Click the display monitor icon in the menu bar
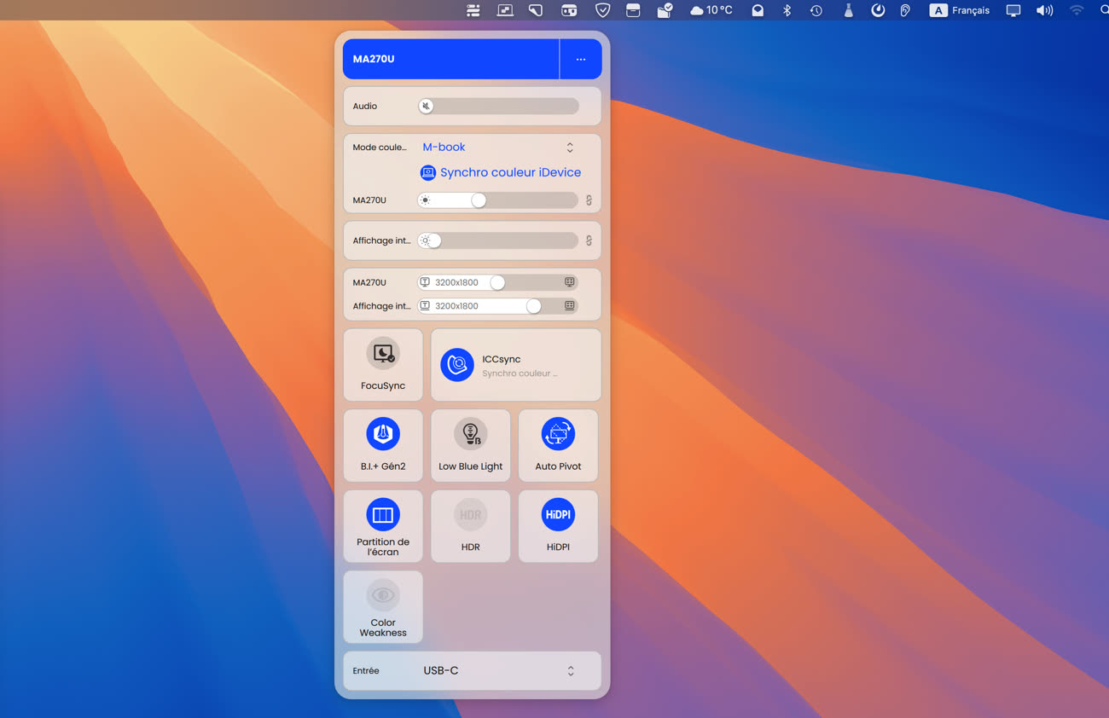The height and width of the screenshot is (718, 1109). click(x=1013, y=10)
